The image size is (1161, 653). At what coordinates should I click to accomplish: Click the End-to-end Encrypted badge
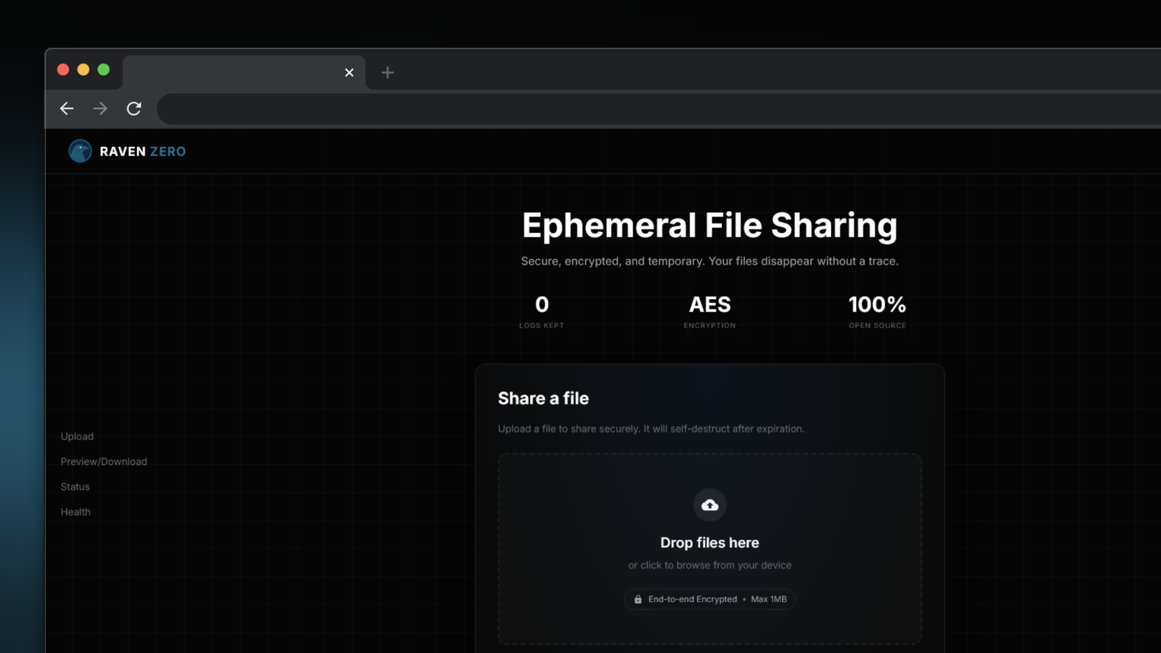pos(692,599)
